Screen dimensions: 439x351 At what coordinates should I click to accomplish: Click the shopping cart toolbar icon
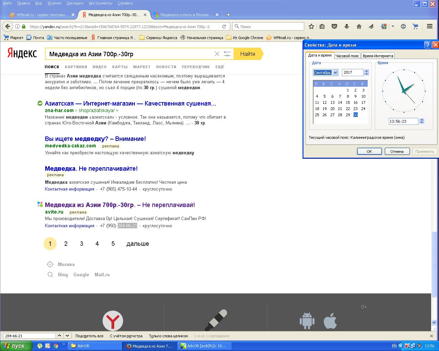click(415, 26)
